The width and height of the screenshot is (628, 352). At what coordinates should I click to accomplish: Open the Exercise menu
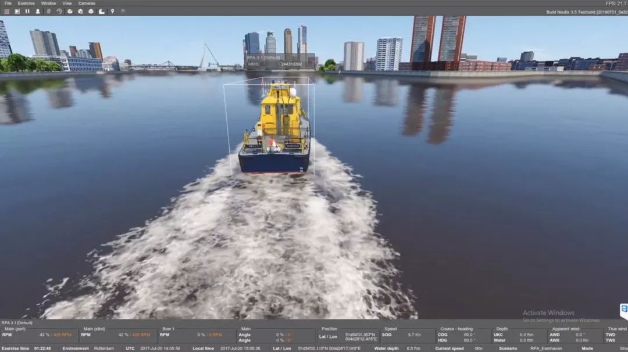tap(26, 3)
